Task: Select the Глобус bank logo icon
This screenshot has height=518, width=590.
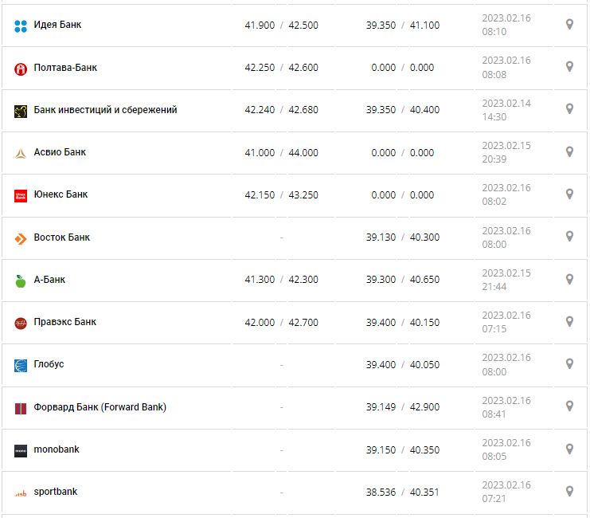Action: (x=21, y=366)
